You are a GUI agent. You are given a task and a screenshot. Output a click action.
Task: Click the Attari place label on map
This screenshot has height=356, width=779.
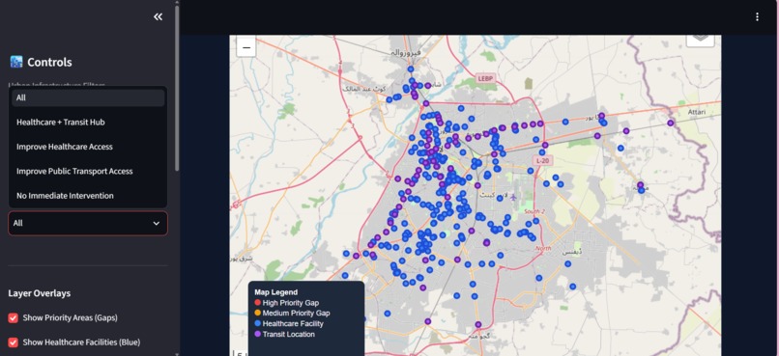(x=697, y=112)
